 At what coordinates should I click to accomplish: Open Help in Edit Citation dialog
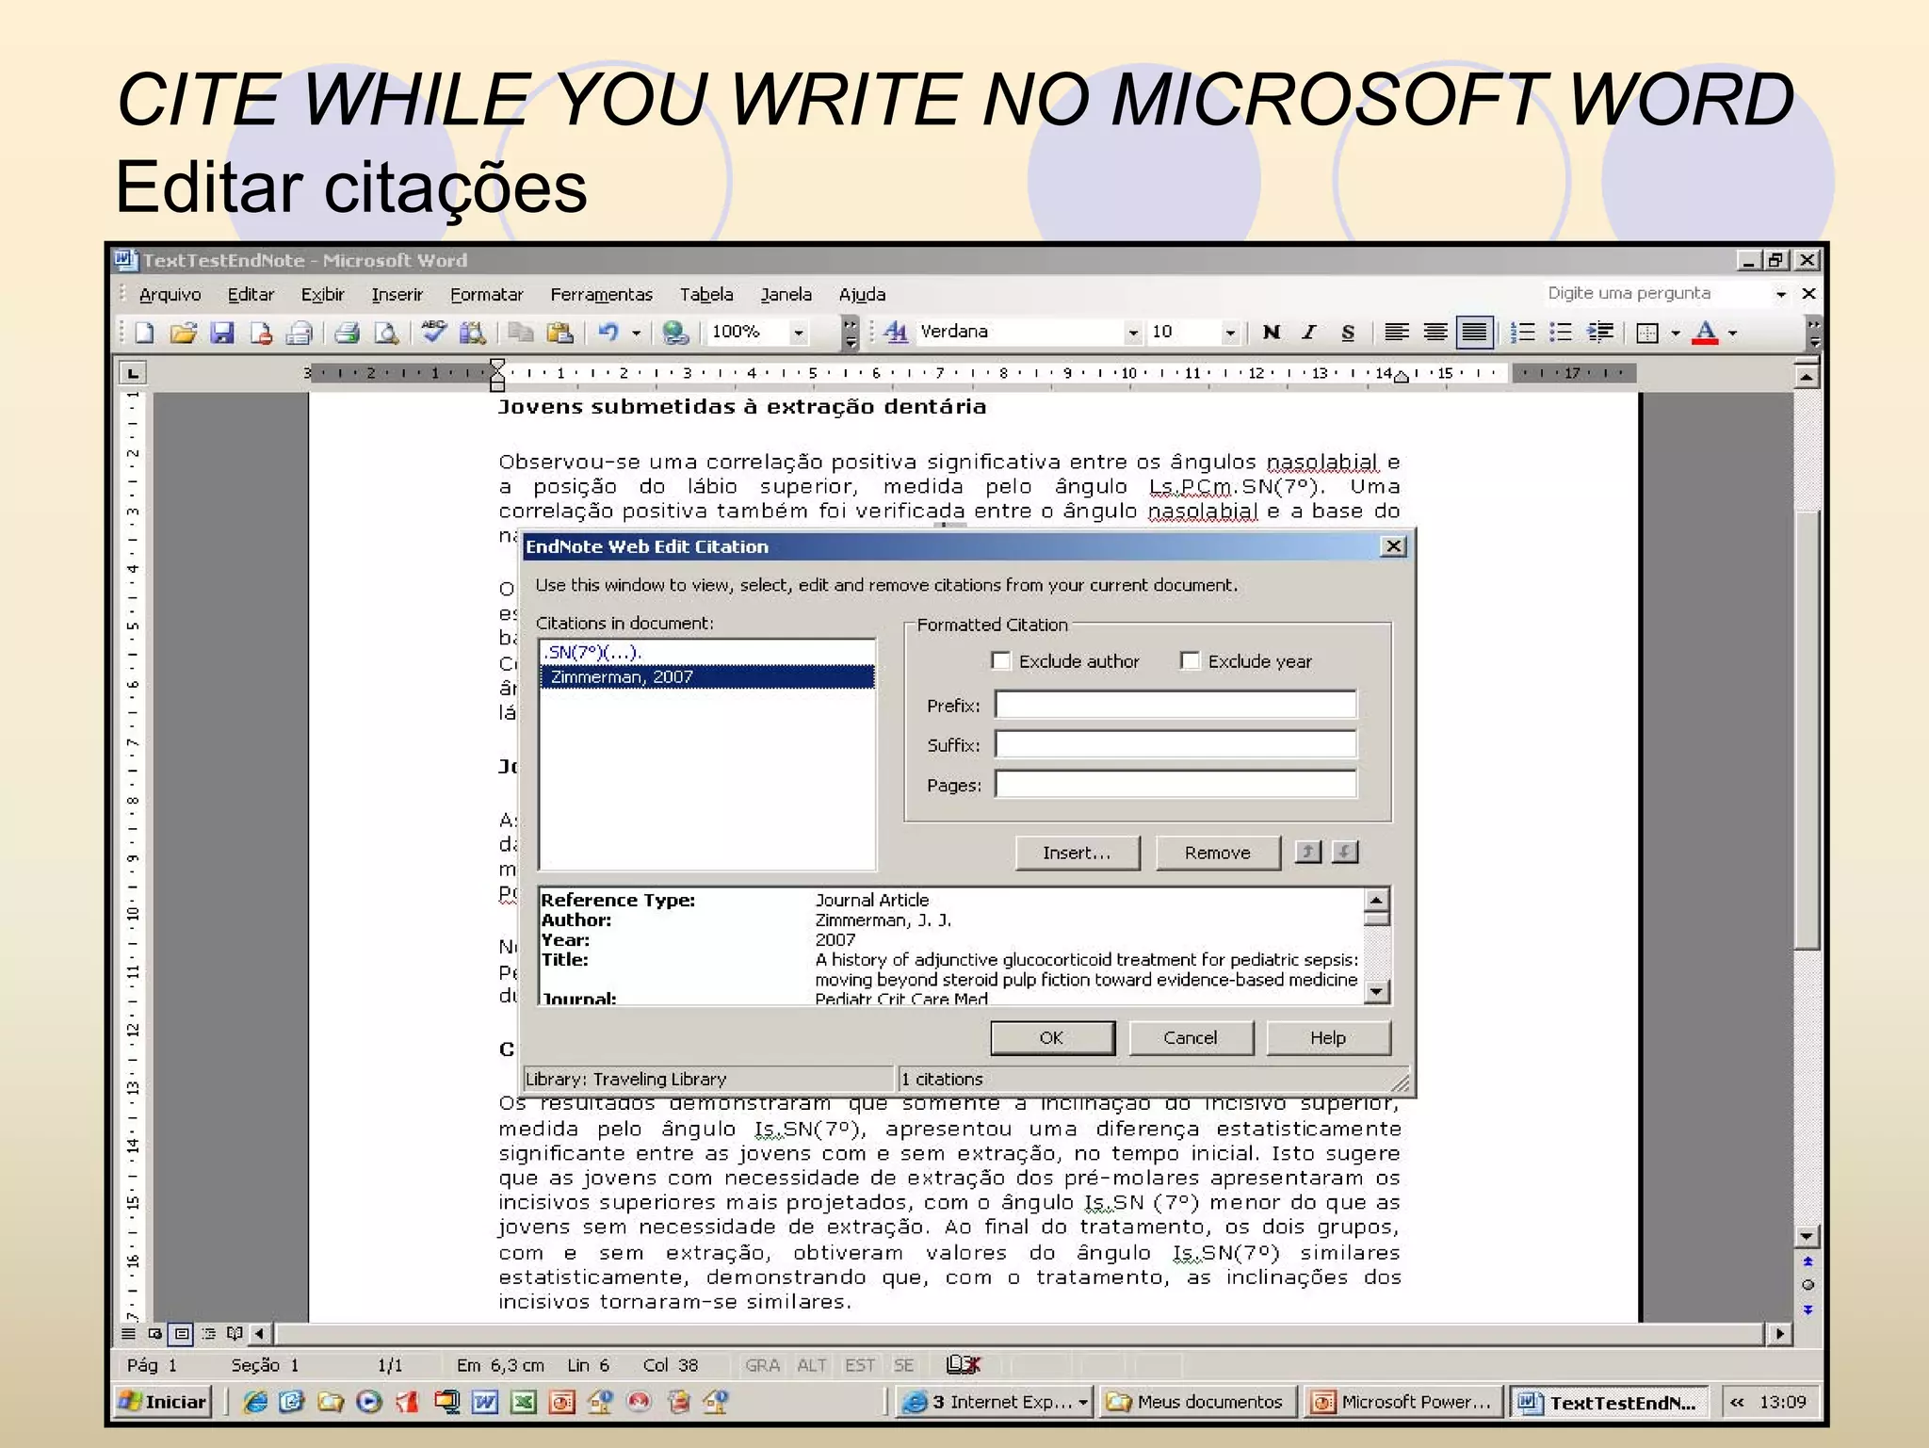pos(1328,1038)
